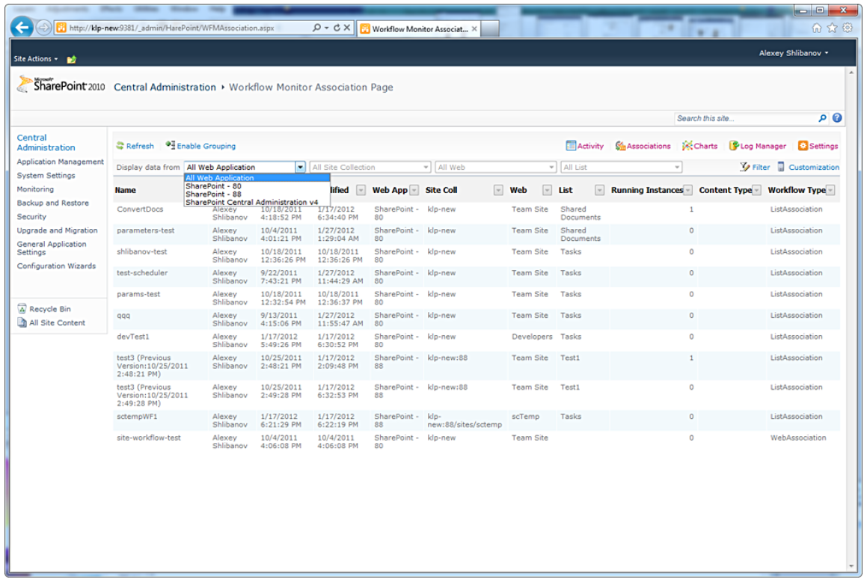Click the Search this site field
This screenshot has width=867, height=585.
tap(744, 118)
